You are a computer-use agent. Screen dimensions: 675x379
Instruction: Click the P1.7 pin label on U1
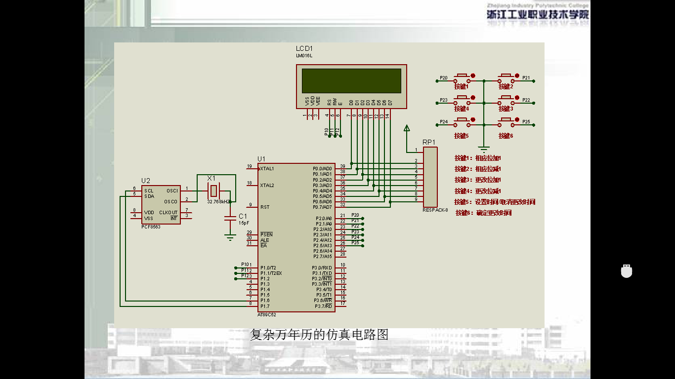(265, 306)
